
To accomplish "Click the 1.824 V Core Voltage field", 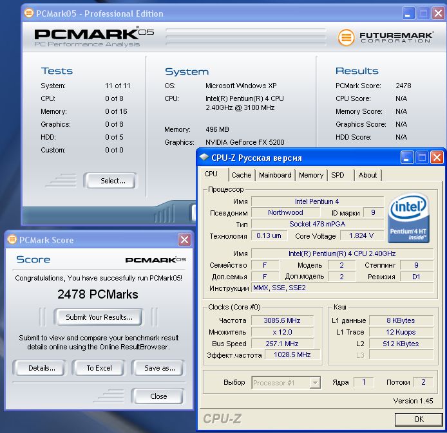I will (x=361, y=235).
